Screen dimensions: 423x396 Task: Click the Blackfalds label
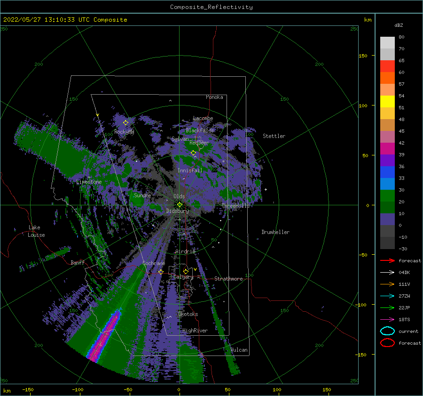pyautogui.click(x=200, y=130)
